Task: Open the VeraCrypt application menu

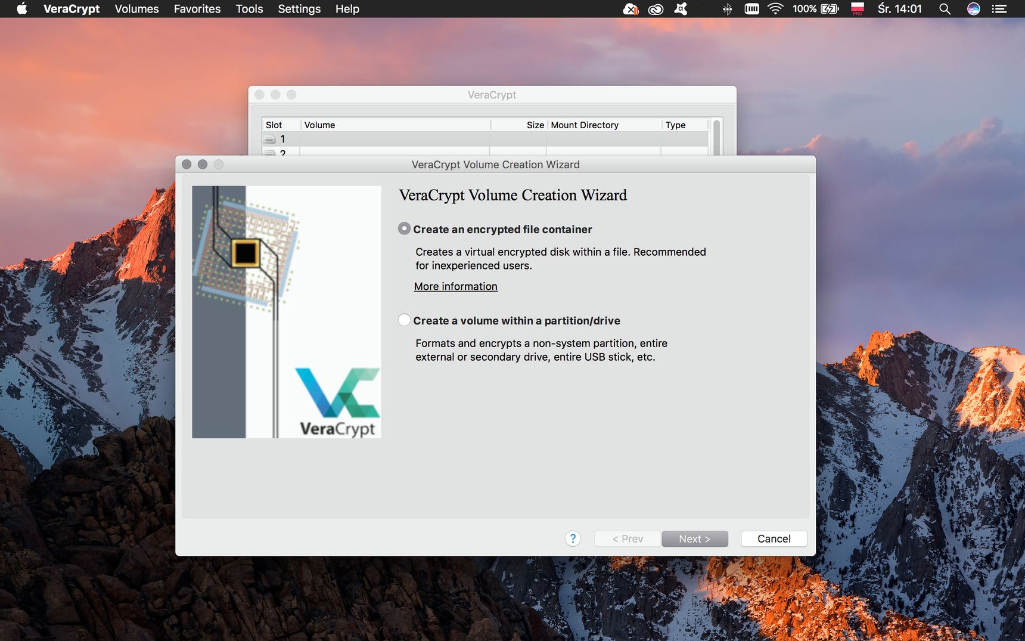Action: point(72,9)
